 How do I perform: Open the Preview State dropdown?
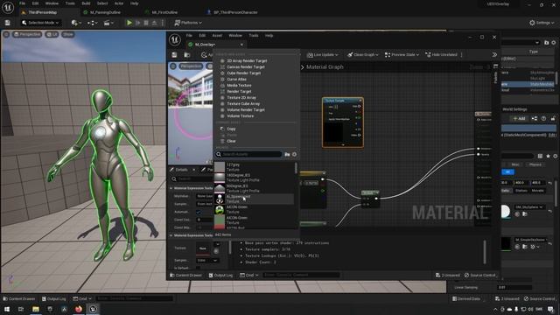[x=402, y=54]
